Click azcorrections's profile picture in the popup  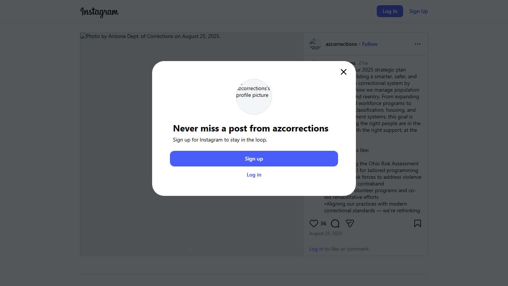point(254,96)
